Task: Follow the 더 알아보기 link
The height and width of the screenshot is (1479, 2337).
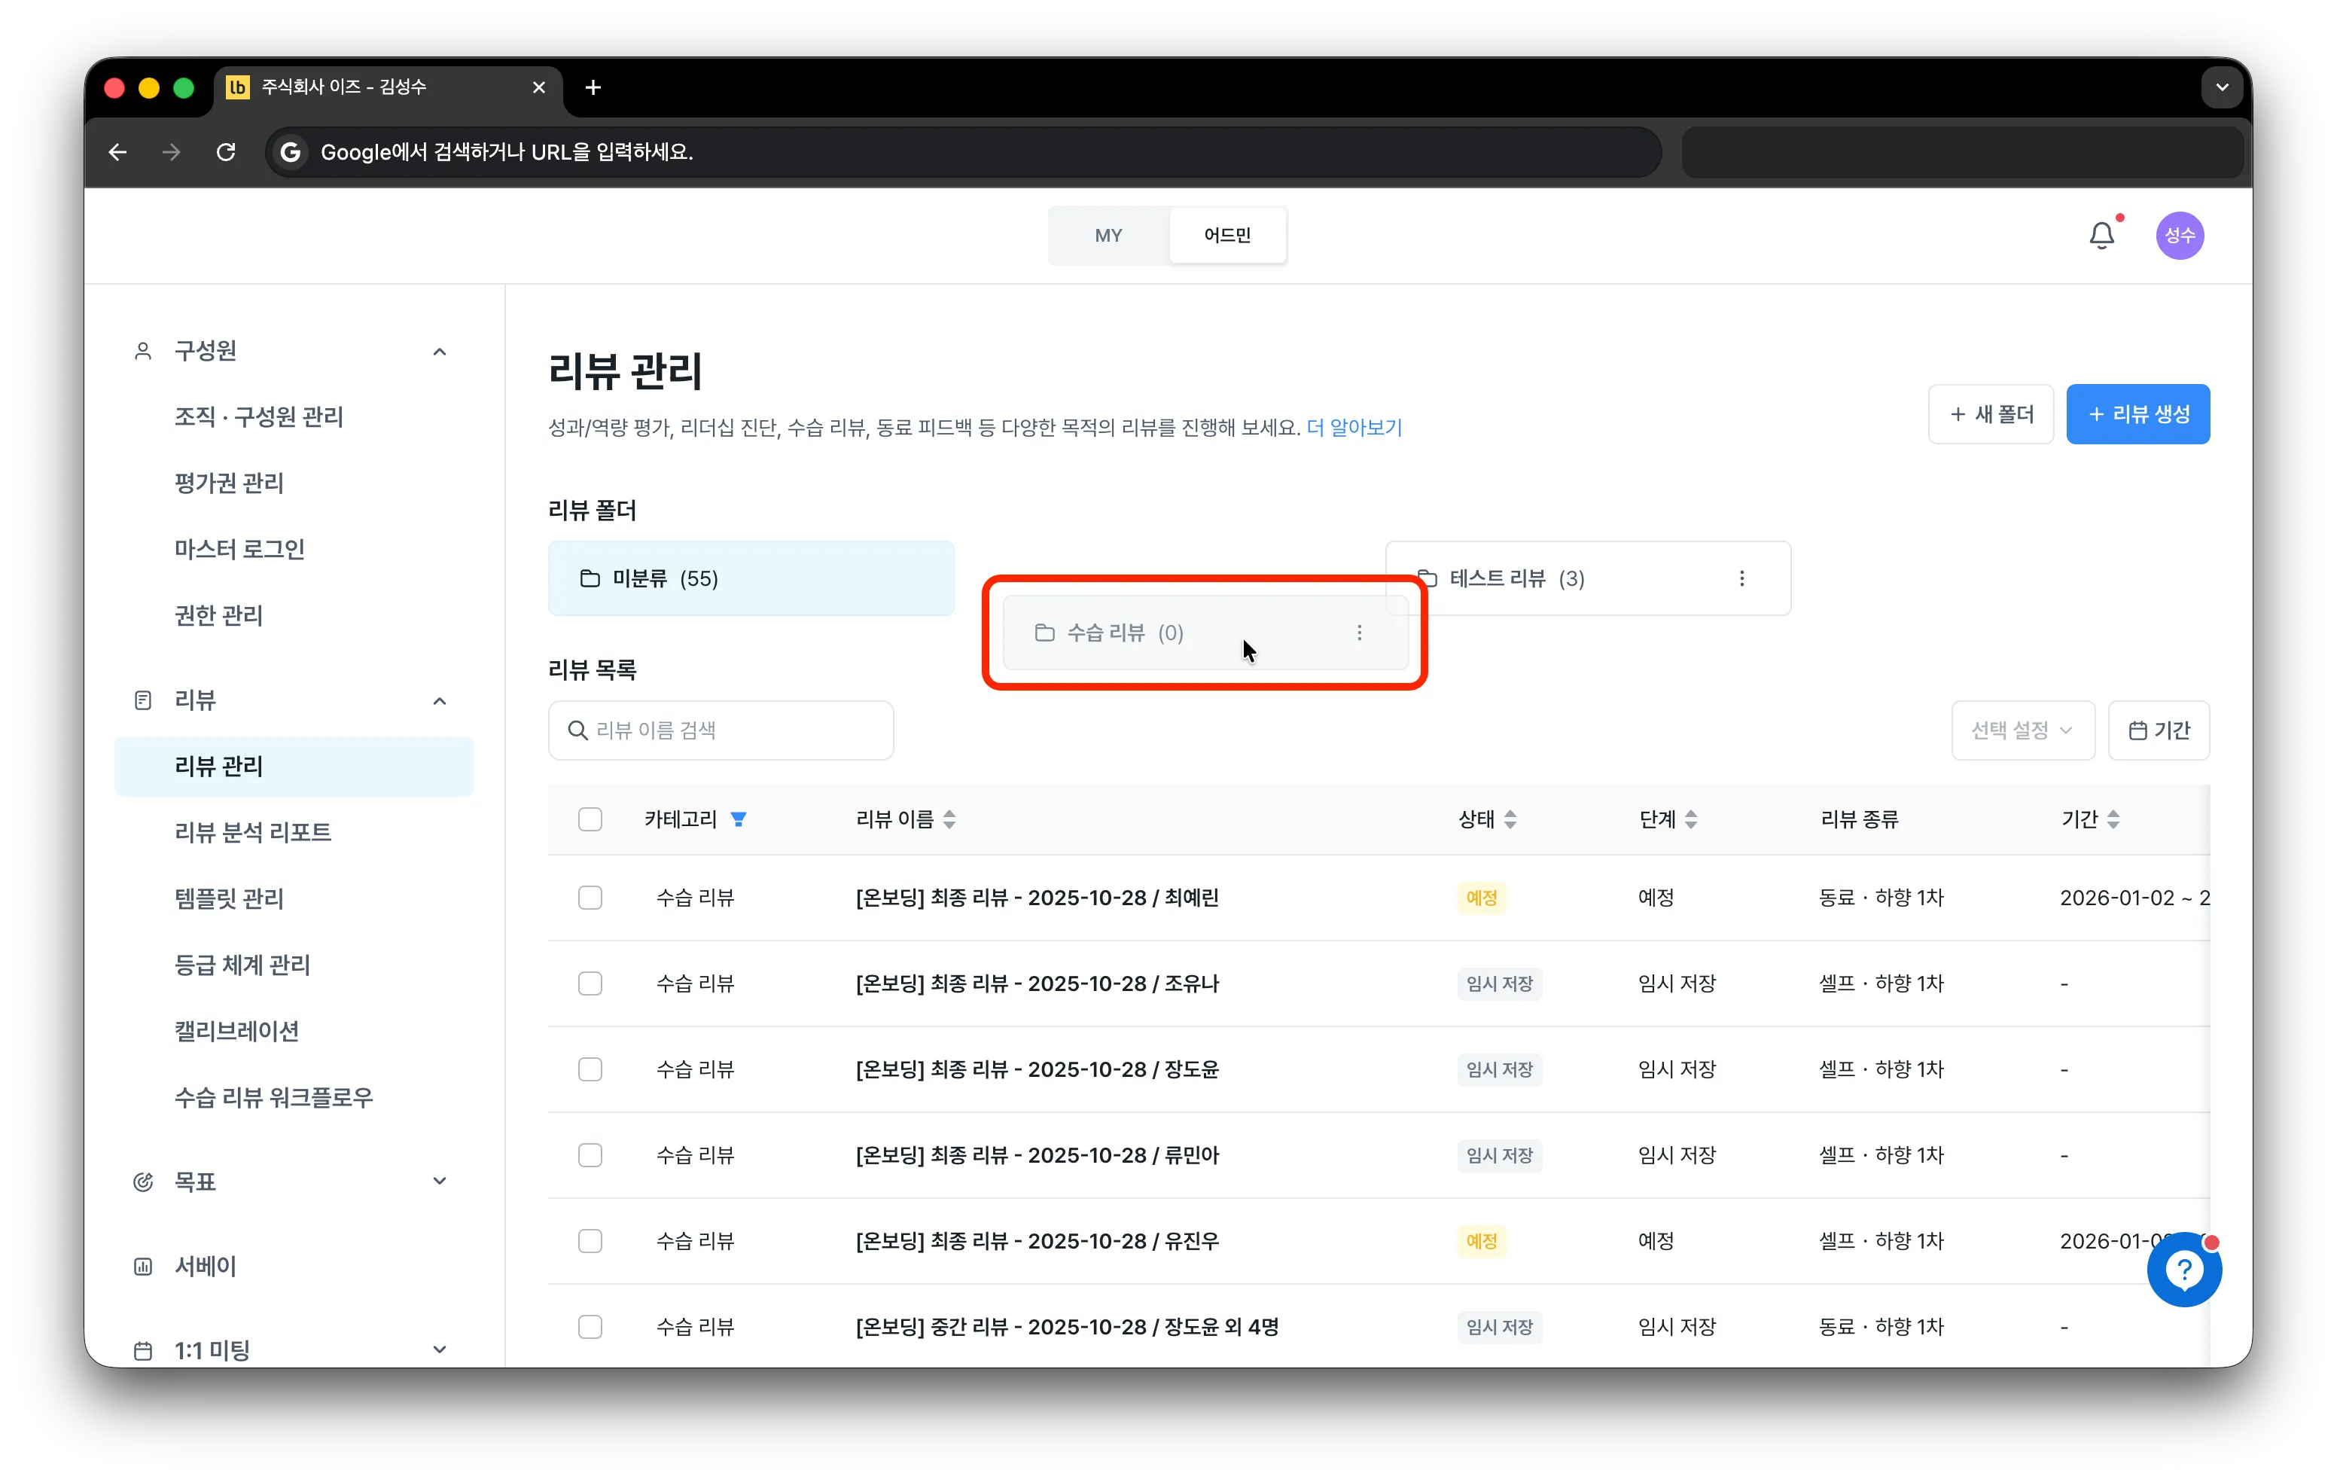Action: click(1354, 427)
